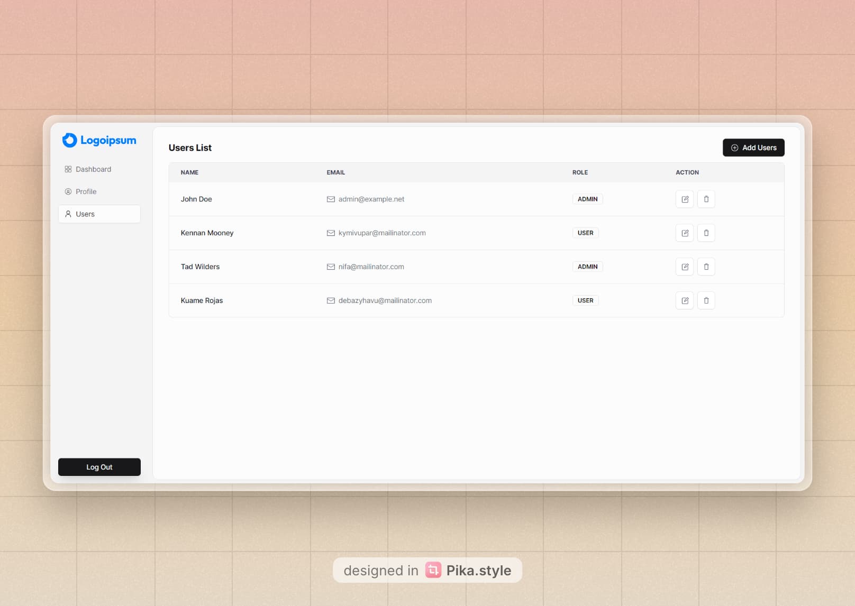Click the envelope icon next to admin@example.net

[x=330, y=199]
